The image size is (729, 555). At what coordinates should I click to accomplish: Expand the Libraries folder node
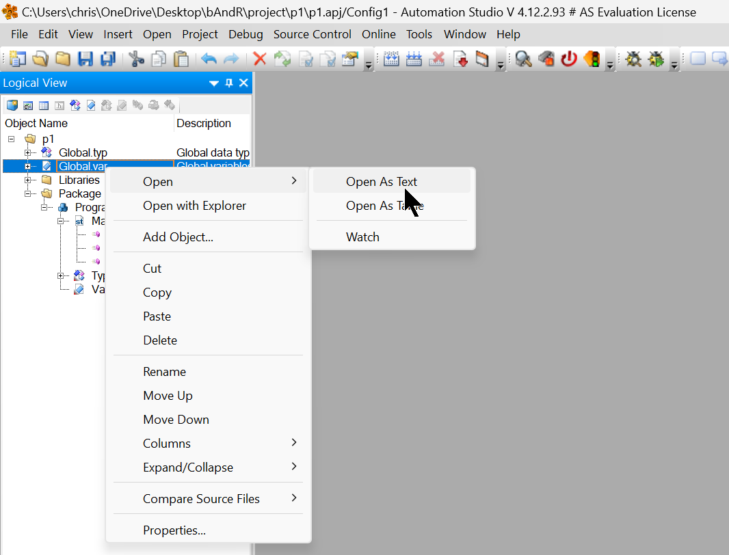tap(27, 180)
